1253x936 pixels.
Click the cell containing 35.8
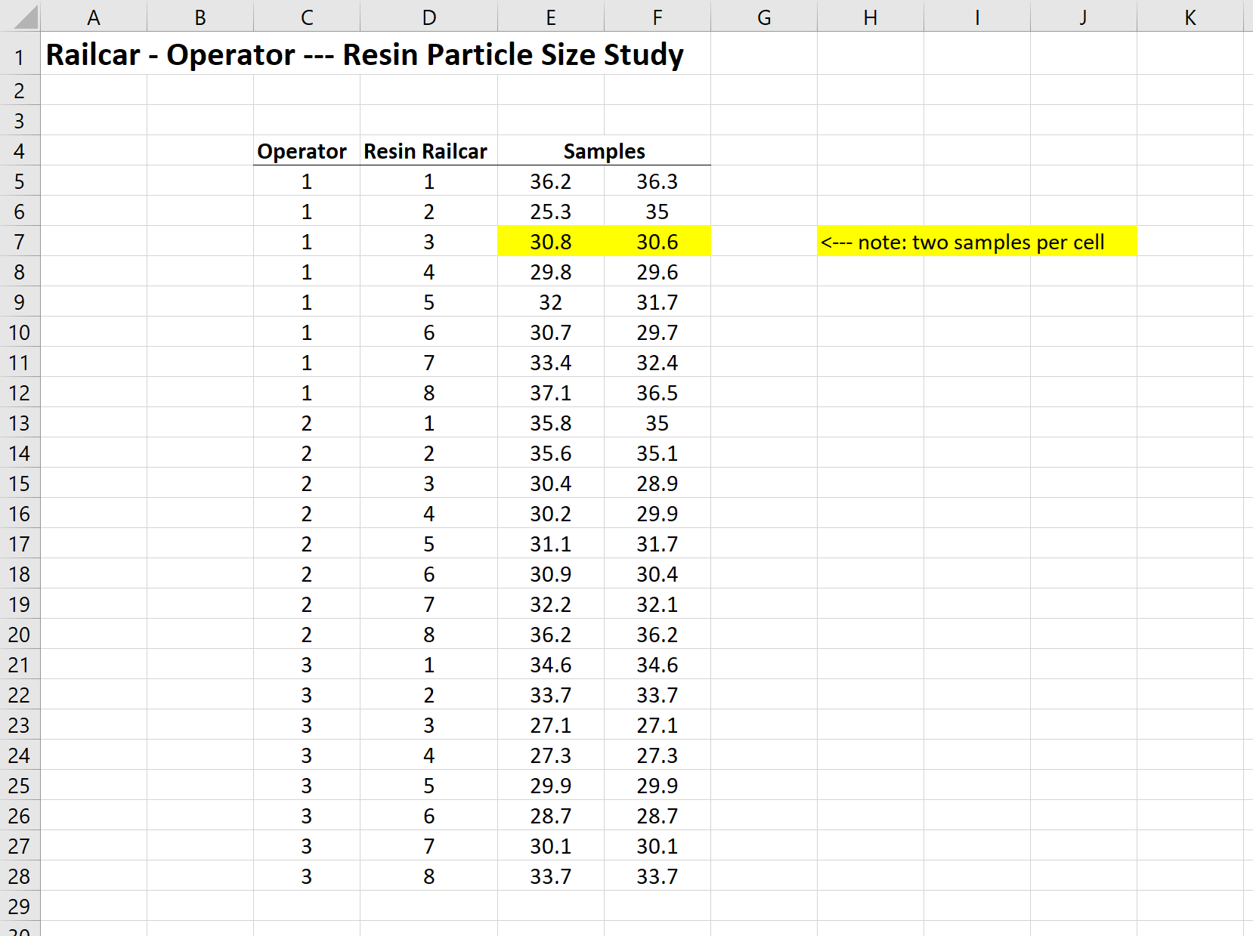click(551, 423)
